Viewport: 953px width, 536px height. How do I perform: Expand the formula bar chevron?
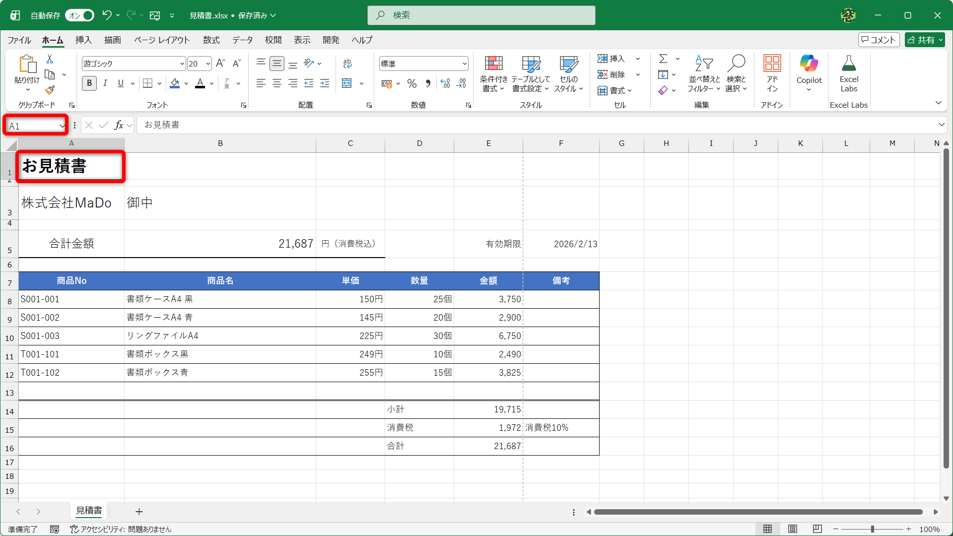pyautogui.click(x=941, y=125)
